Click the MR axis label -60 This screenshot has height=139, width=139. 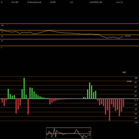136,114
